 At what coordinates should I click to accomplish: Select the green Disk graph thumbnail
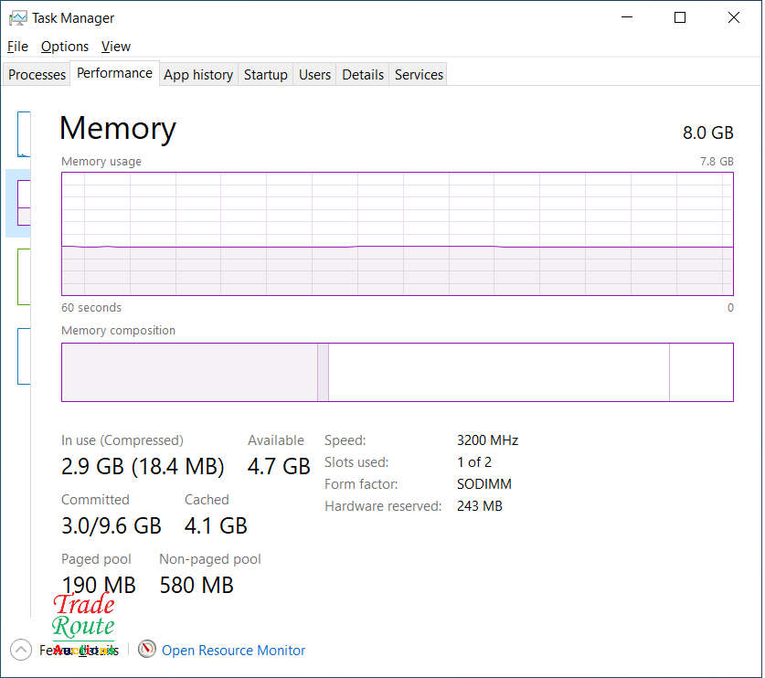[24, 277]
